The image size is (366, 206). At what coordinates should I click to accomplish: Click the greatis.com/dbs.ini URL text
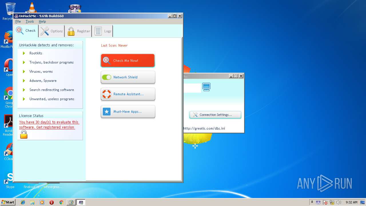coord(204,128)
